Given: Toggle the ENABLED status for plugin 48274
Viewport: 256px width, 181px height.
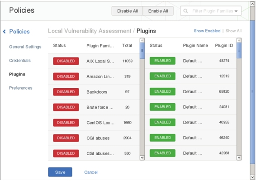Looking at the screenshot, I should click(162, 61).
